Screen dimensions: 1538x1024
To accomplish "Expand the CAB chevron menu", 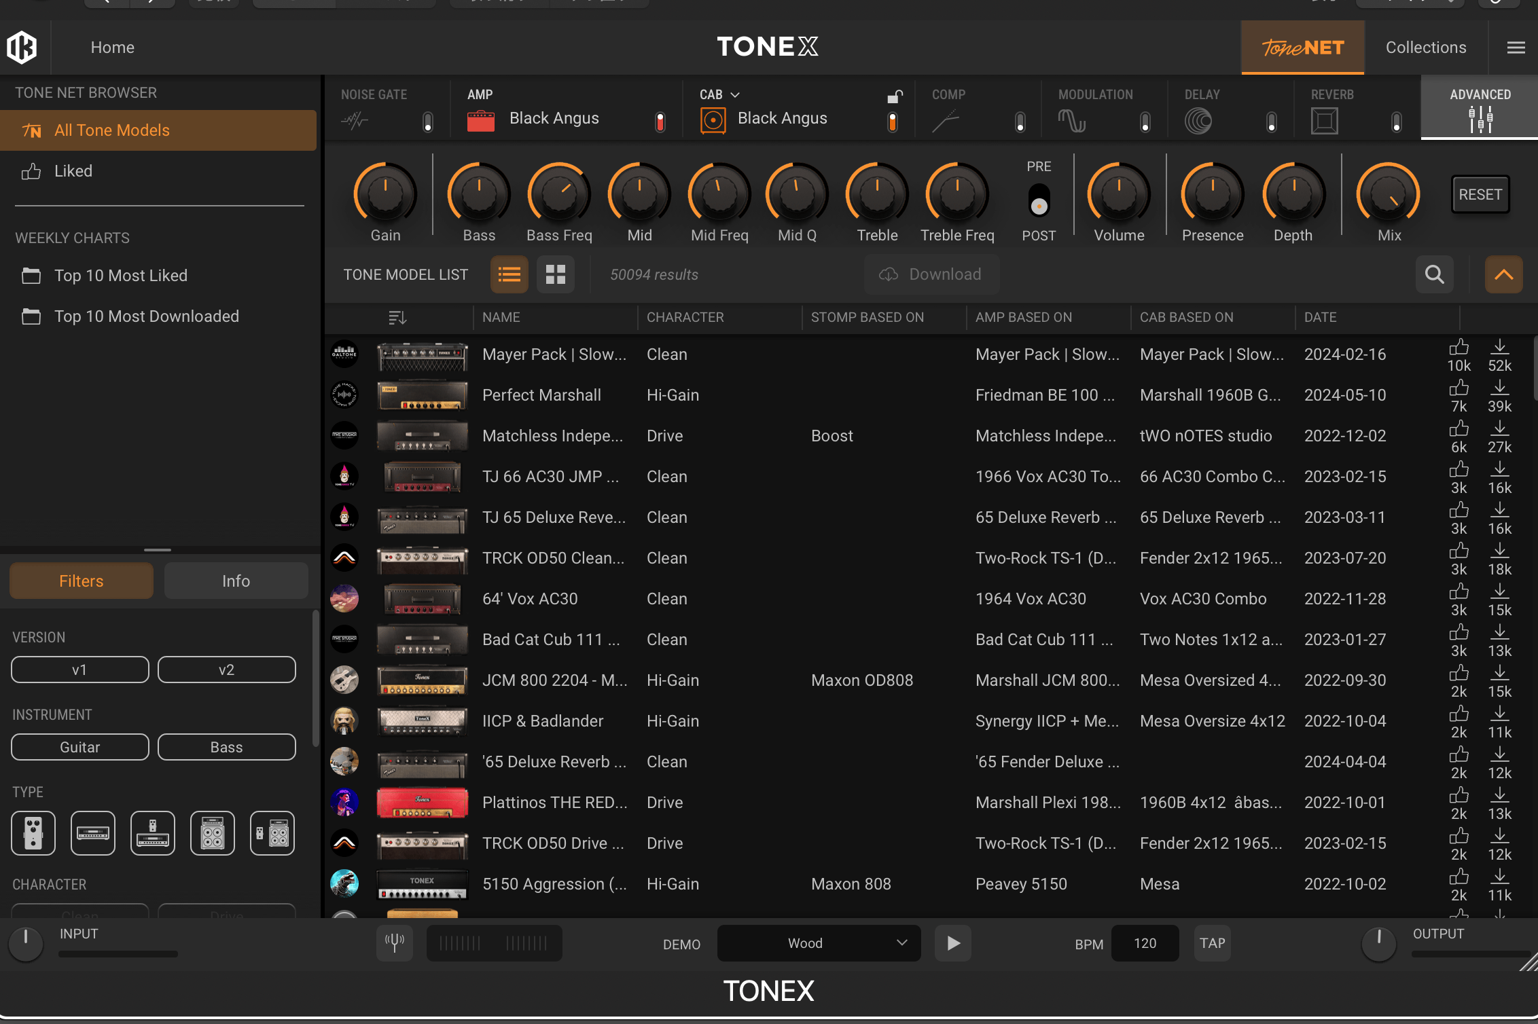I will point(735,94).
